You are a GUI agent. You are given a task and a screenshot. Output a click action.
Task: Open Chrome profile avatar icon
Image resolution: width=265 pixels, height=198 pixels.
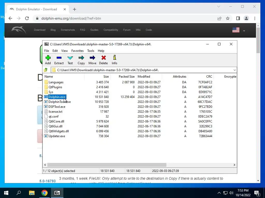246,18
